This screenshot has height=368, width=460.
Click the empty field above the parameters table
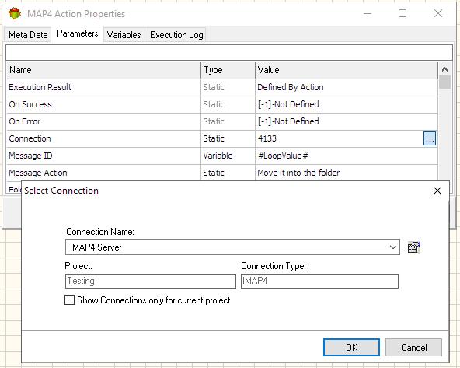(x=229, y=53)
